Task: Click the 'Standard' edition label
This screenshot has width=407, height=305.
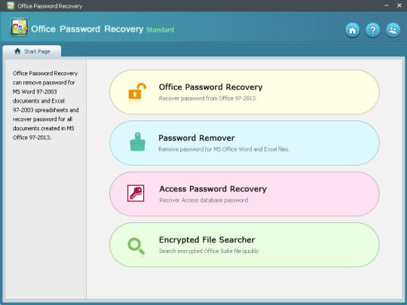Action: [x=160, y=30]
